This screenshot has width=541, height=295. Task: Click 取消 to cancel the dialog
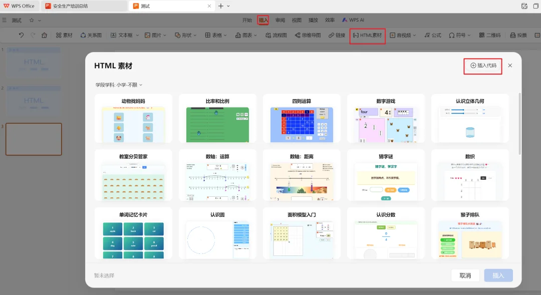click(465, 275)
